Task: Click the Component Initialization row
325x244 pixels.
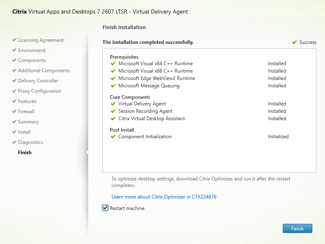Action: tap(200, 137)
